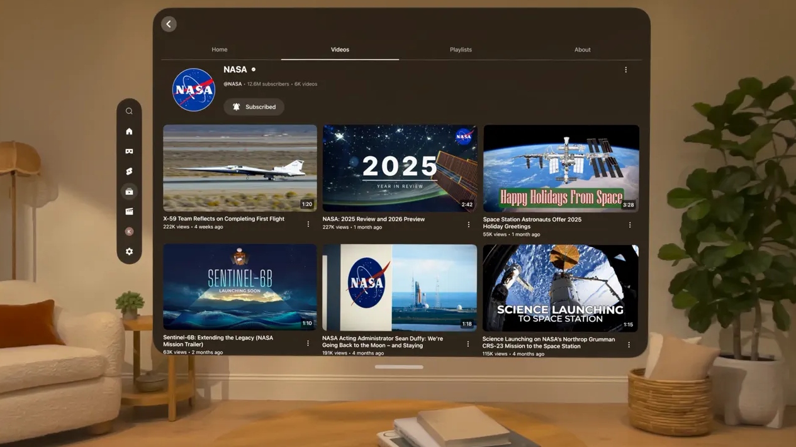The height and width of the screenshot is (447, 796).
Task: Open your Library section
Action: coord(129,211)
